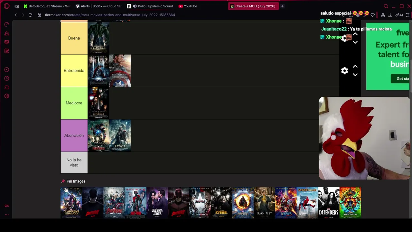
Task: Open the Opera main menu logo
Action: point(7,6)
